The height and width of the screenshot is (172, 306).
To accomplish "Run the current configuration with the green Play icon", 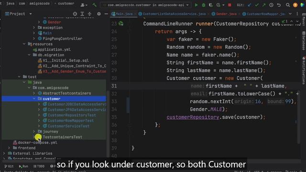I will coord(197,5).
